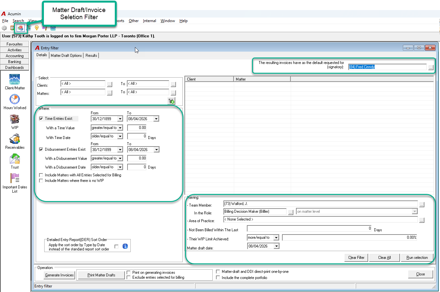
Task: Enable Include Matters where there is no WIP
Action: pos(41,181)
